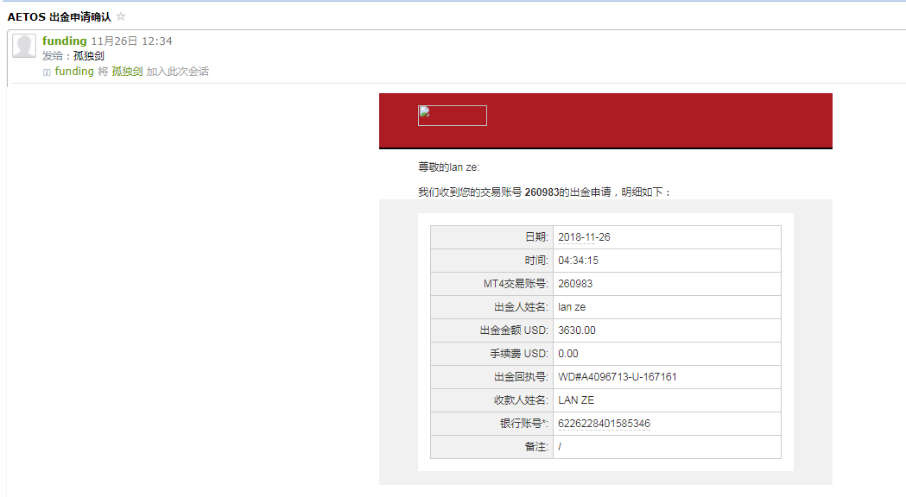The height and width of the screenshot is (497, 906).
Task: Click 孤独剑 in the 加入此次会话 line
Action: click(127, 72)
